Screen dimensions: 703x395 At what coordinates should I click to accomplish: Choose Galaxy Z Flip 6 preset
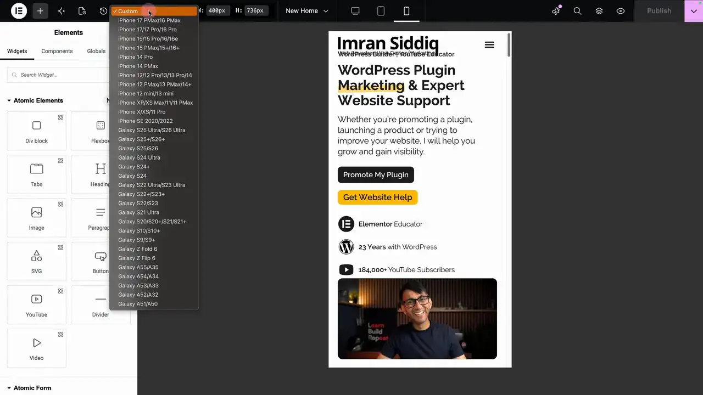click(x=154, y=258)
